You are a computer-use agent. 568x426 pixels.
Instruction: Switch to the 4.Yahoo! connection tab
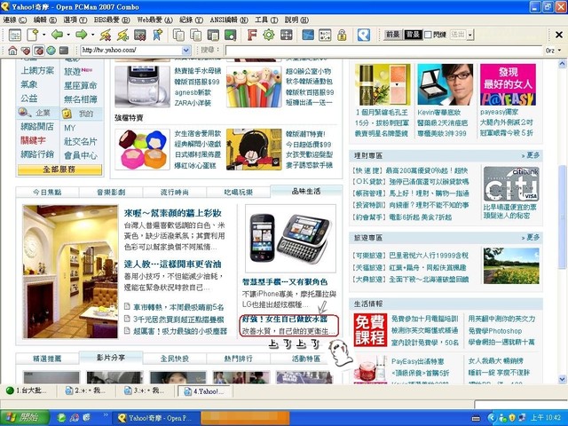pyautogui.click(x=205, y=391)
